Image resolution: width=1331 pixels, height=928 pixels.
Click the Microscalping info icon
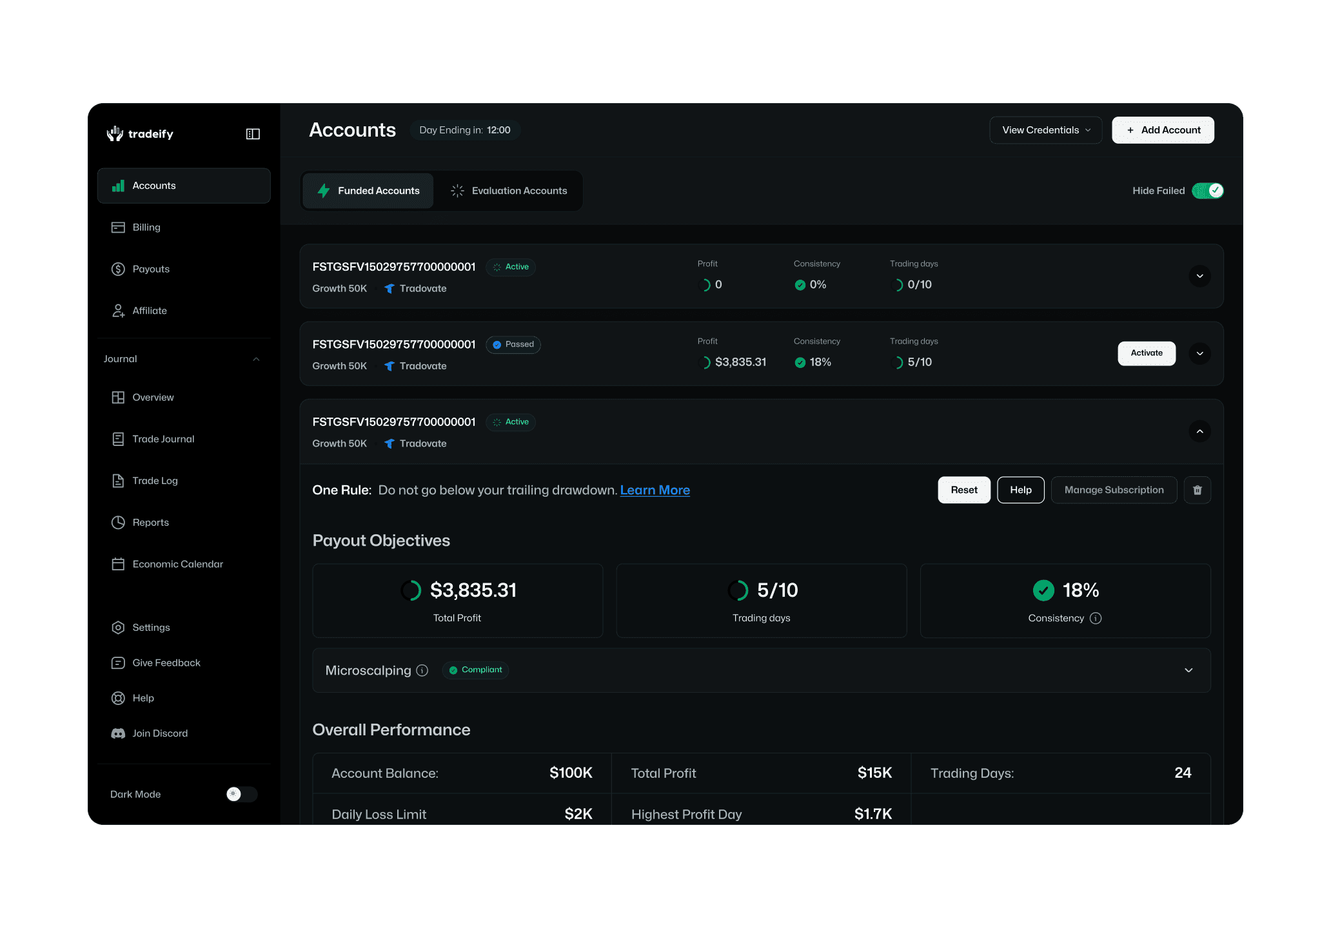coord(422,670)
